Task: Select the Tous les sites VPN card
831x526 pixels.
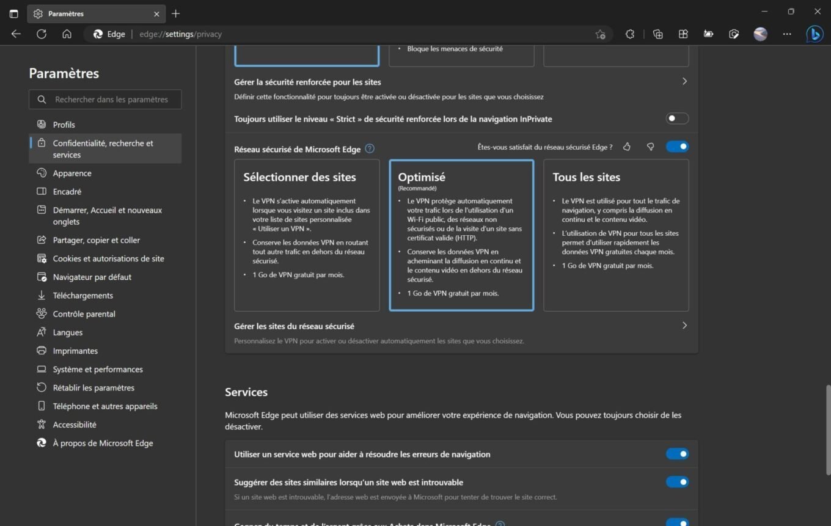Action: (x=616, y=235)
